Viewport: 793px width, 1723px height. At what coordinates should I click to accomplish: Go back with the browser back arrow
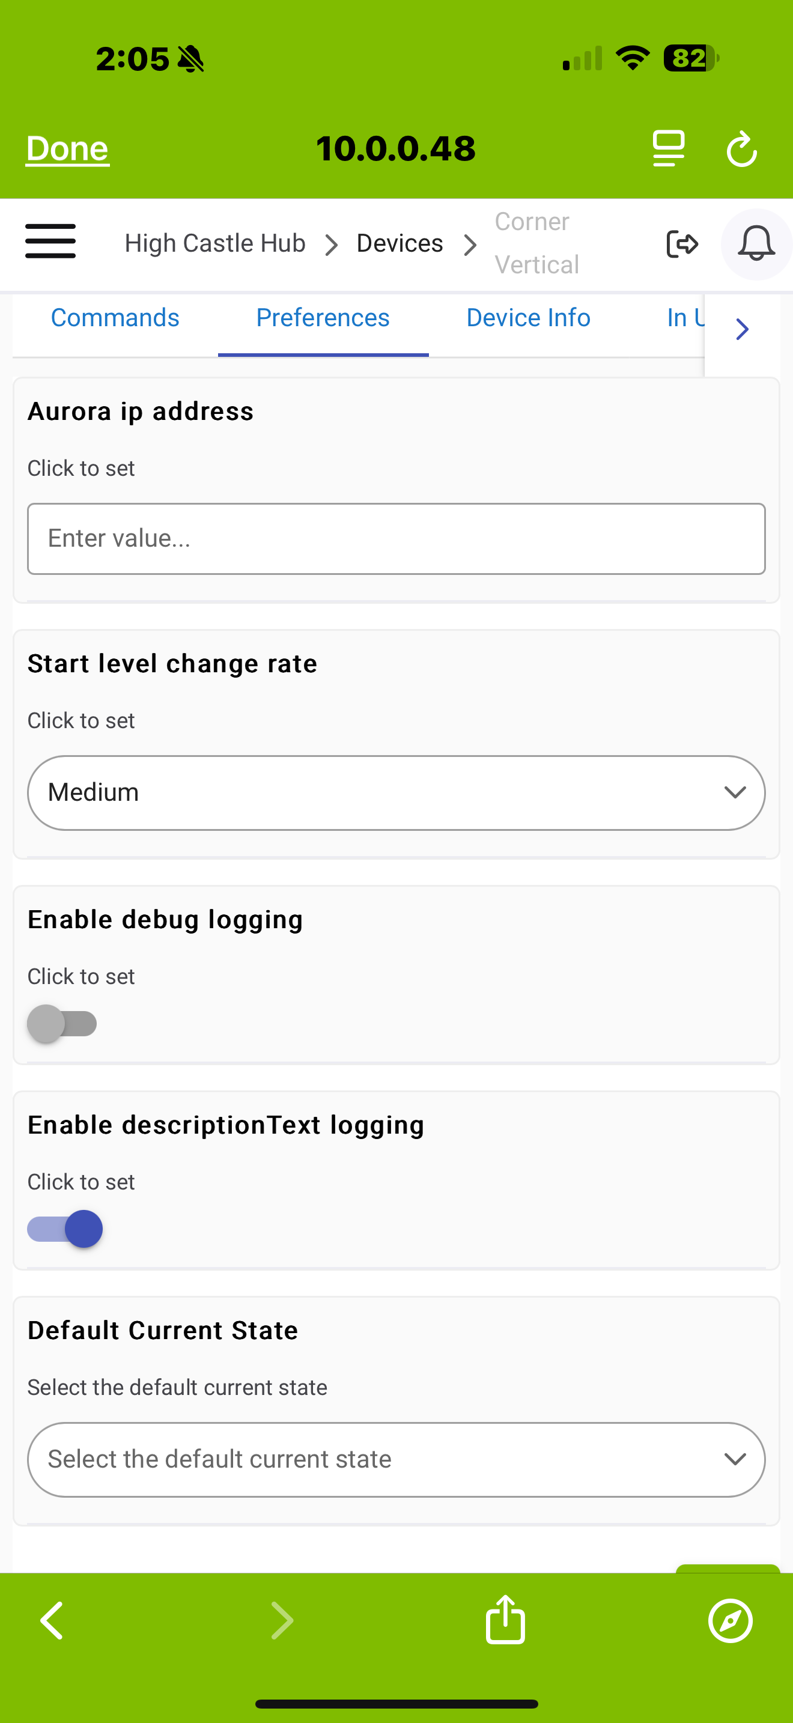[52, 1620]
